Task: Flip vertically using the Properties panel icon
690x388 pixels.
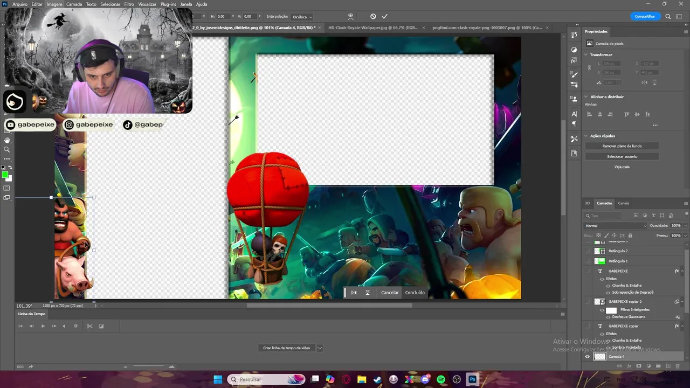Action: (655, 82)
